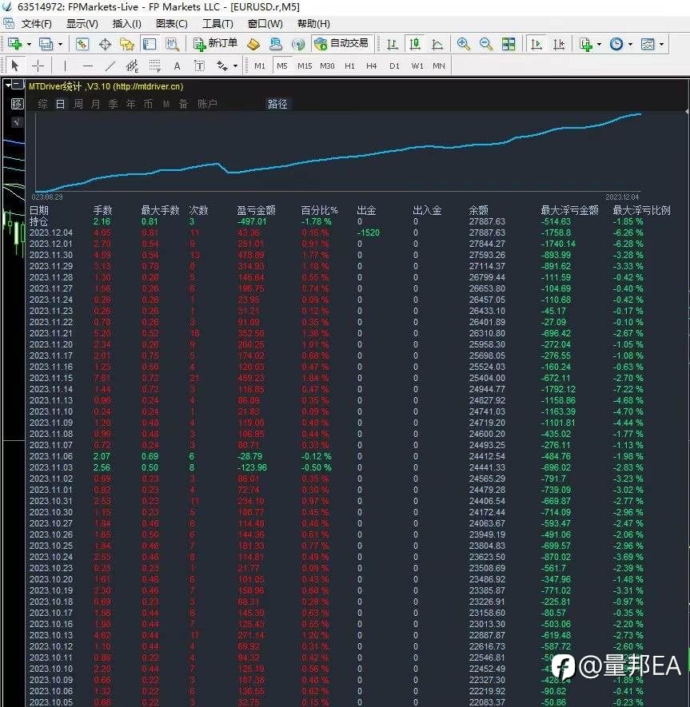Select the trendline drawing tool
Screen dimensions: 690x707
[110, 66]
